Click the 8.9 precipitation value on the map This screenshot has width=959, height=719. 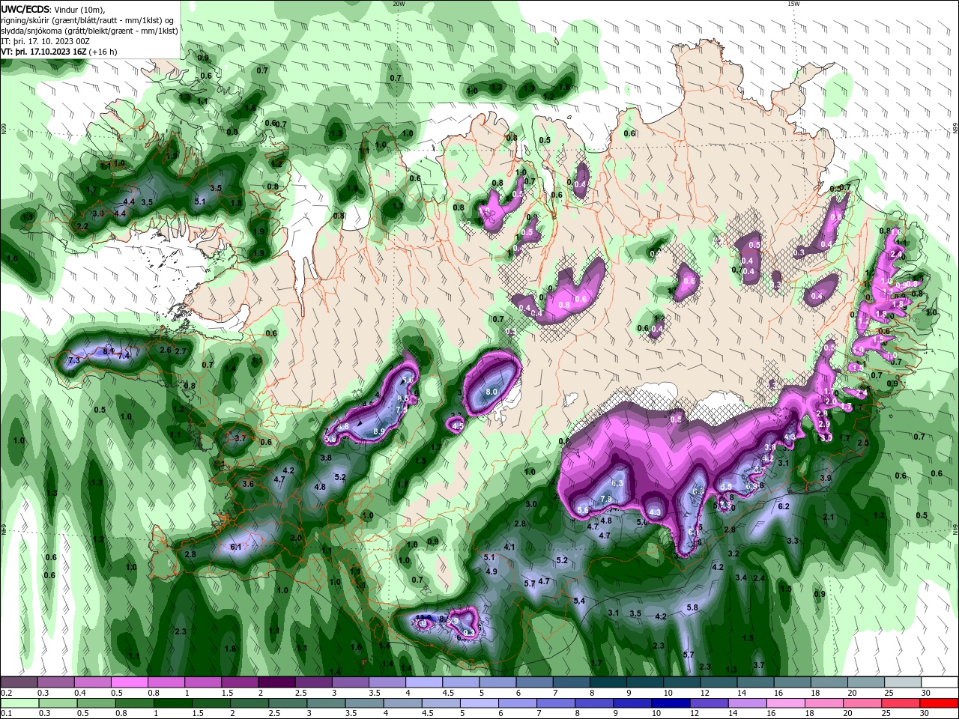378,431
